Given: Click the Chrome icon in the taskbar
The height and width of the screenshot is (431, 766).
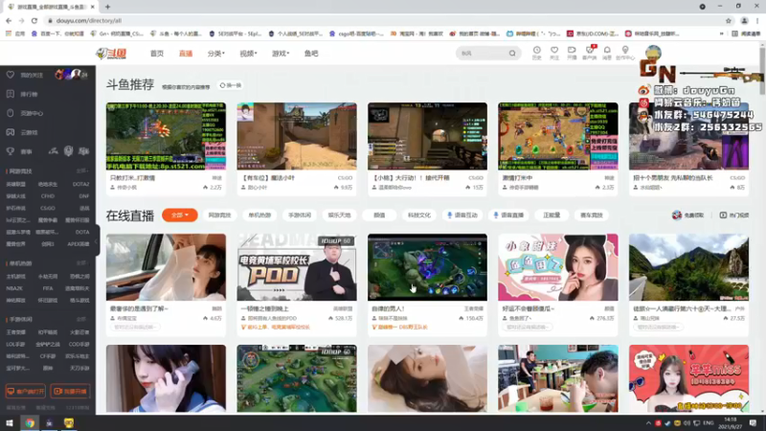Looking at the screenshot, I should click(x=30, y=423).
